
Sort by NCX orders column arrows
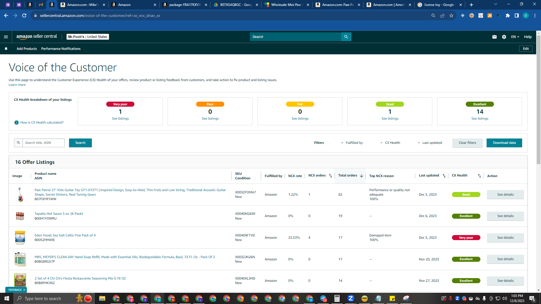coord(331,176)
